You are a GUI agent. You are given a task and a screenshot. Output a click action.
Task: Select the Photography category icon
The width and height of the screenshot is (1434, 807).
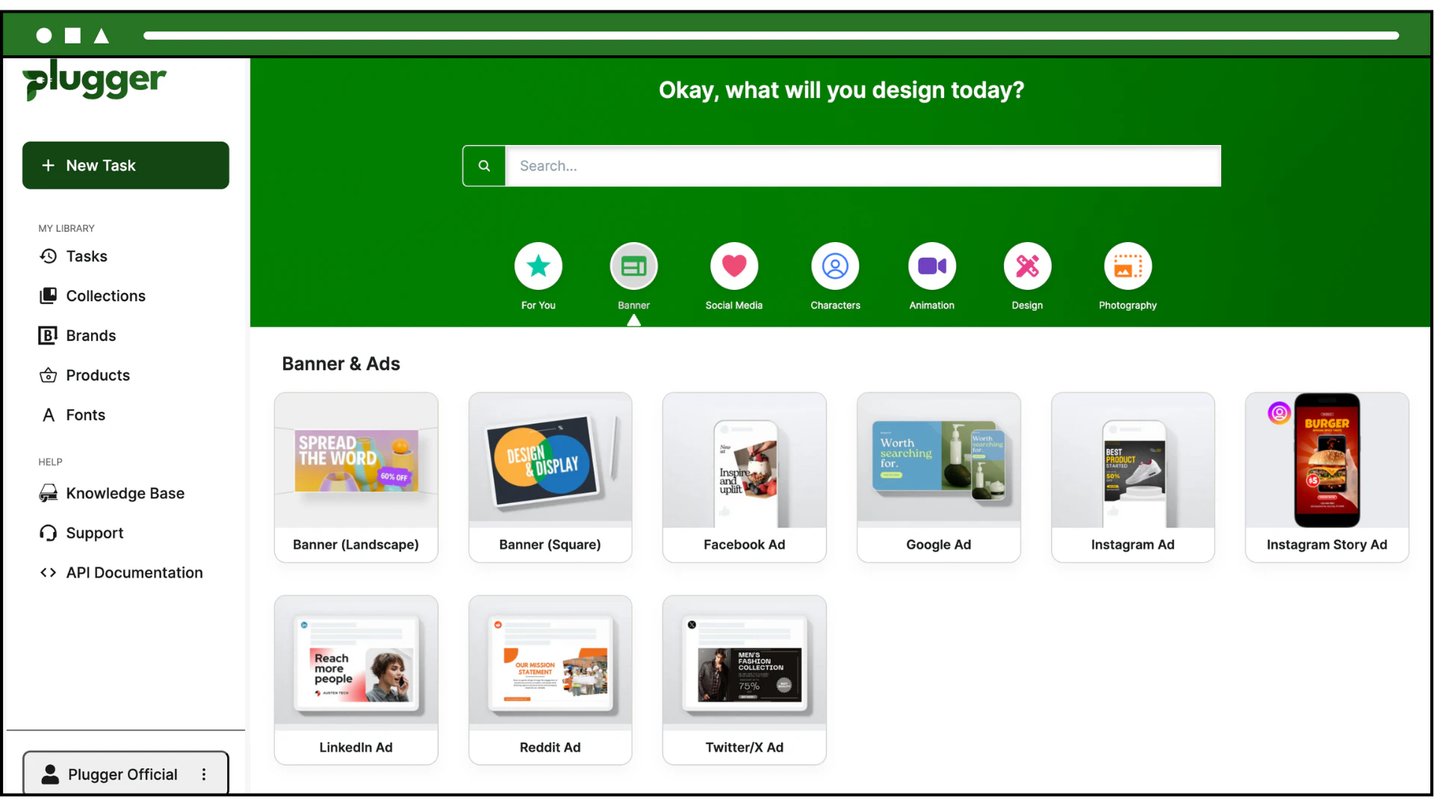[x=1127, y=266]
